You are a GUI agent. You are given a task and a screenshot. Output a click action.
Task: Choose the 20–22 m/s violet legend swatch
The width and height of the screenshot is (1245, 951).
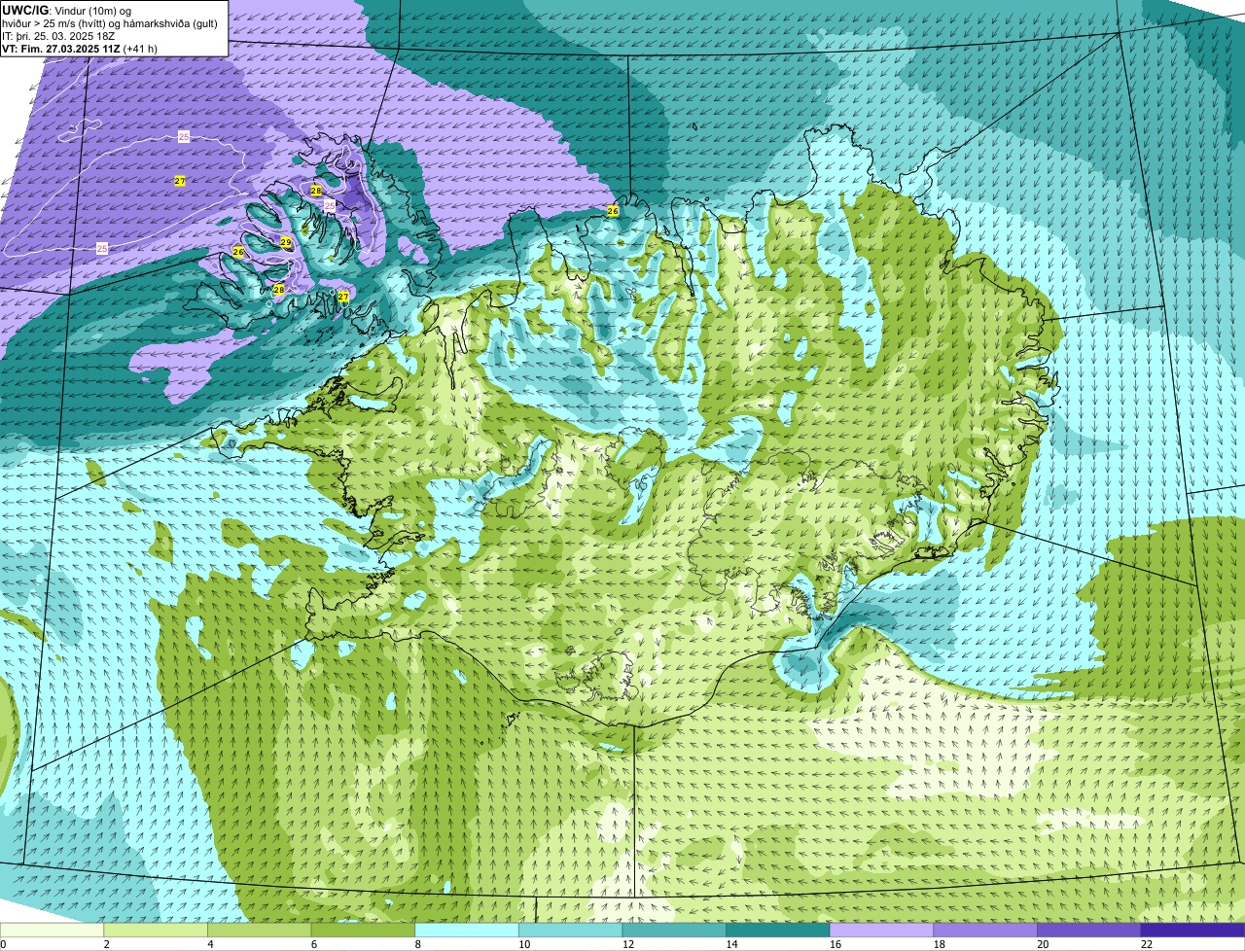(x=1089, y=930)
